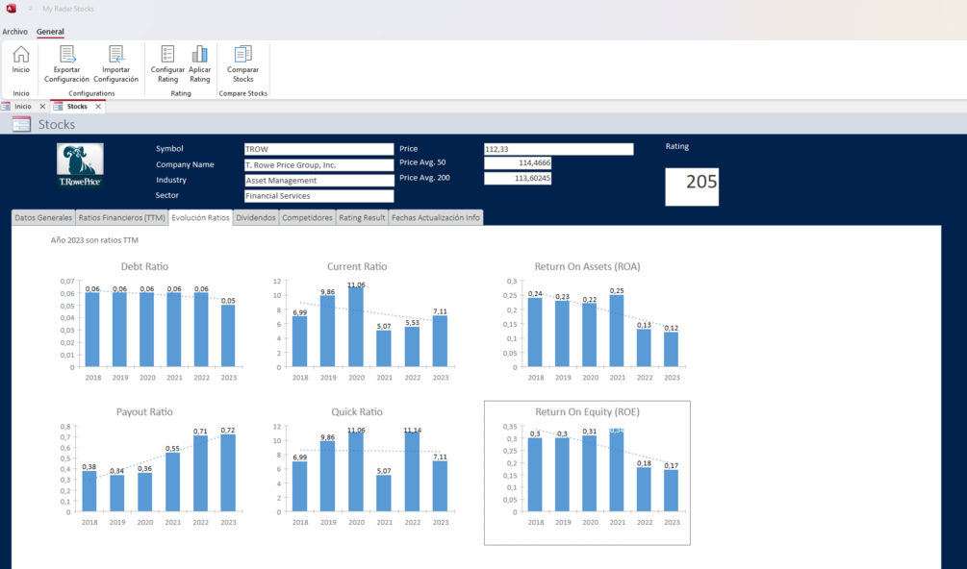
Task: Click 2020 bar labeled 11,06 in Current Ratio chart
Action: coord(356,327)
